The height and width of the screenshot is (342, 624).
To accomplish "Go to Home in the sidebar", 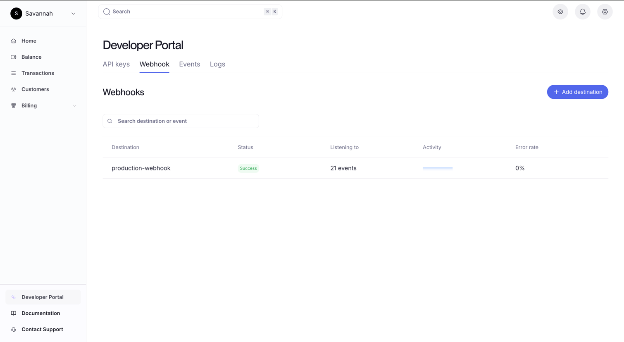I will (x=43, y=41).
